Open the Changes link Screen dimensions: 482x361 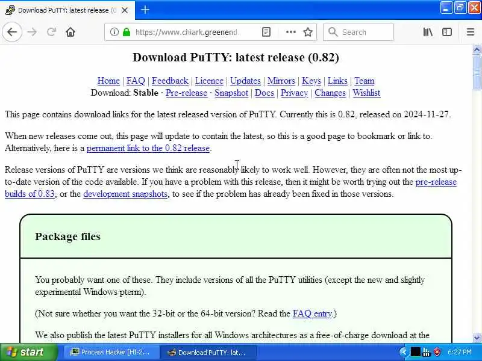tap(330, 93)
